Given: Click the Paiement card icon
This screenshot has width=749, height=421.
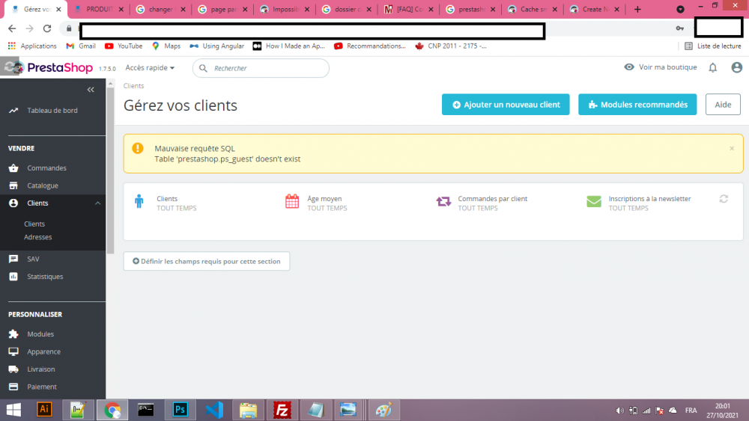Looking at the screenshot, I should pyautogui.click(x=13, y=387).
